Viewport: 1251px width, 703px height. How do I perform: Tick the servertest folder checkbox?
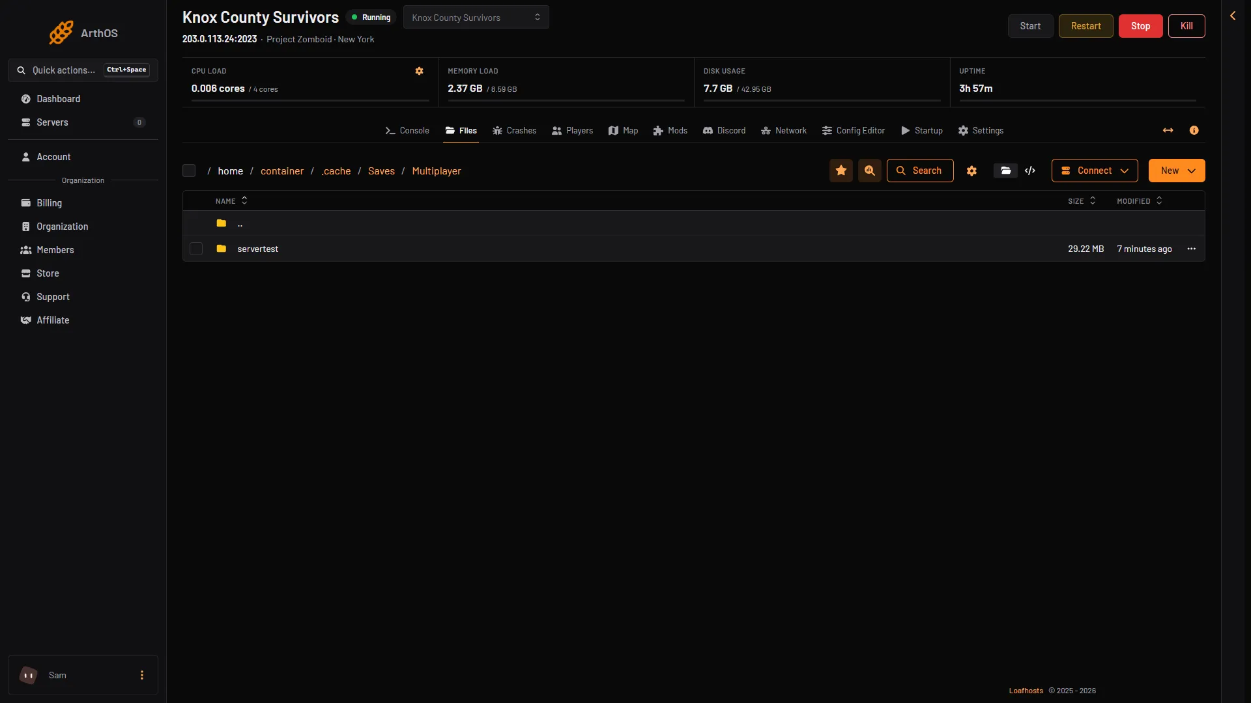[196, 249]
